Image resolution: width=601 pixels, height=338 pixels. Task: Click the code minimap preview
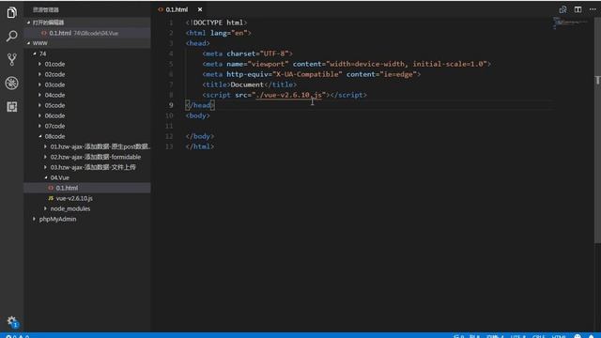pos(570,23)
